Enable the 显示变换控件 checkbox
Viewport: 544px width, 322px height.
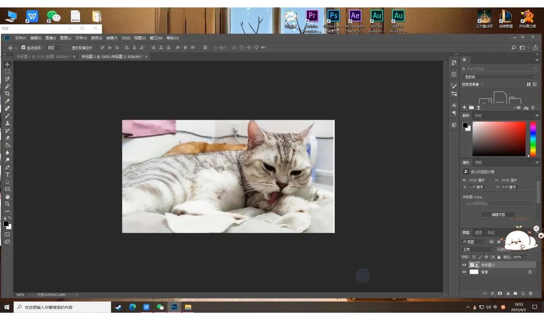coord(68,48)
